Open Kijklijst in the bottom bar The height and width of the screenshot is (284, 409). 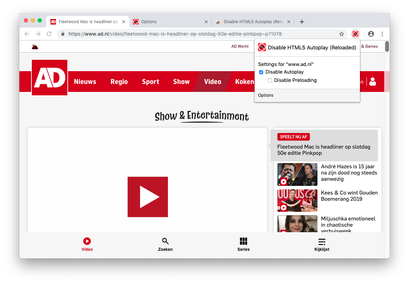coord(322,244)
